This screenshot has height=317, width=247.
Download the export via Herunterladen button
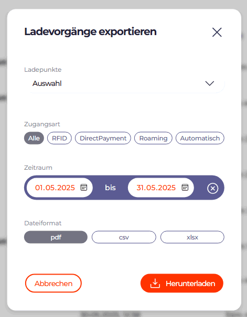182,283
